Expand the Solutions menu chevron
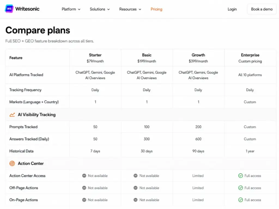Image resolution: width=279 pixels, height=209 pixels. click(108, 10)
